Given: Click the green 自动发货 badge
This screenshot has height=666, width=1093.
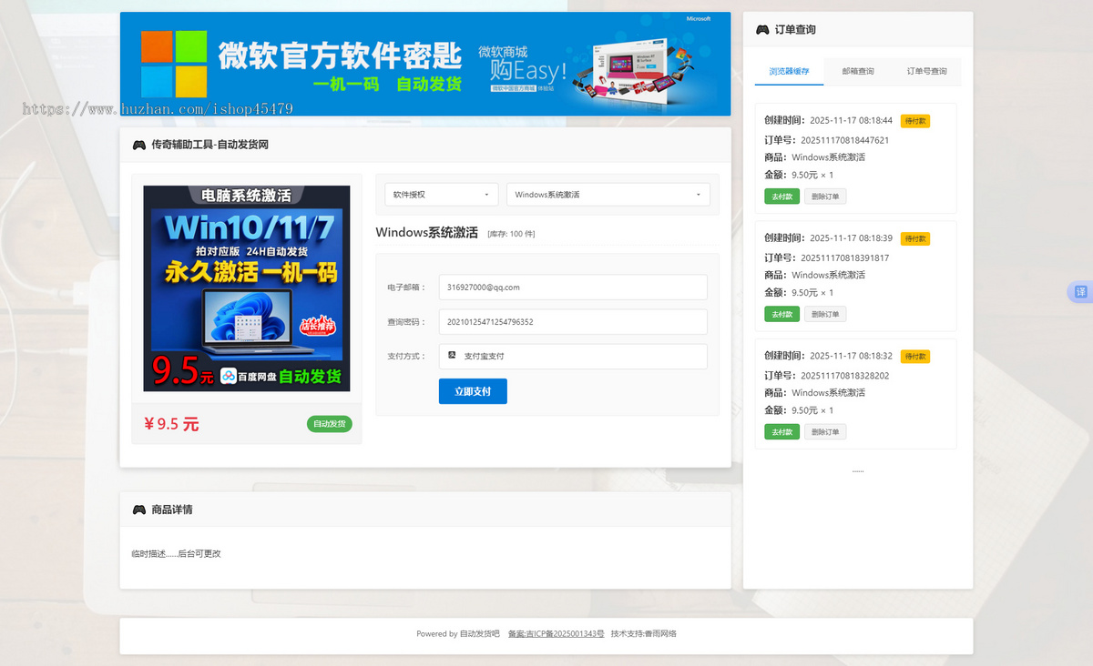Looking at the screenshot, I should pyautogui.click(x=330, y=424).
